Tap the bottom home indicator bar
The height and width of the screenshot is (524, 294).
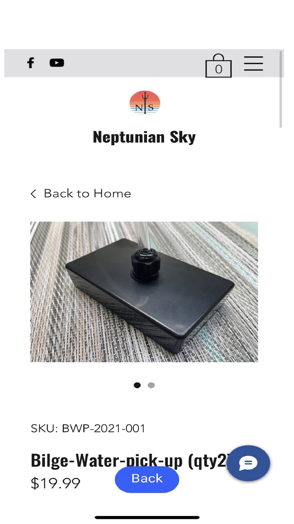[147, 518]
